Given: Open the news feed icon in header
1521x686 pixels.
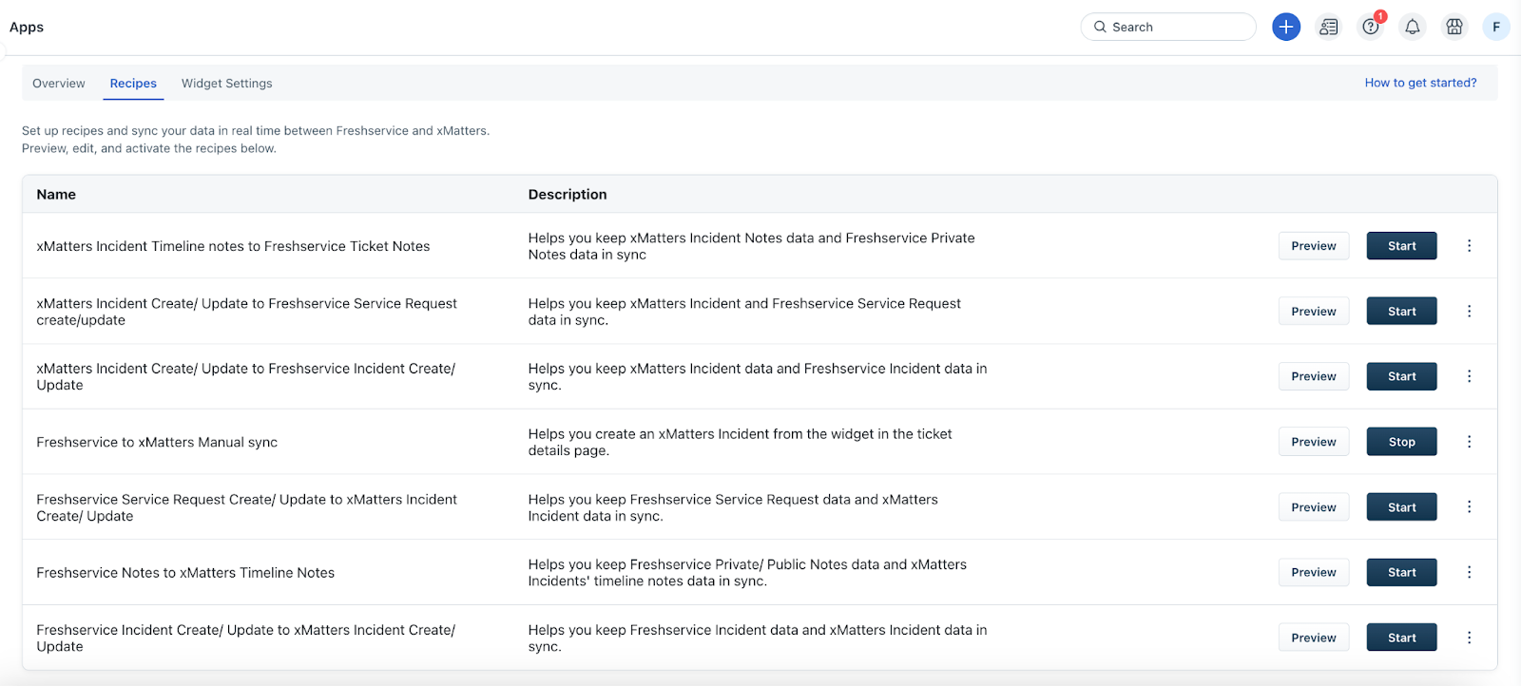Looking at the screenshot, I should 1328,27.
